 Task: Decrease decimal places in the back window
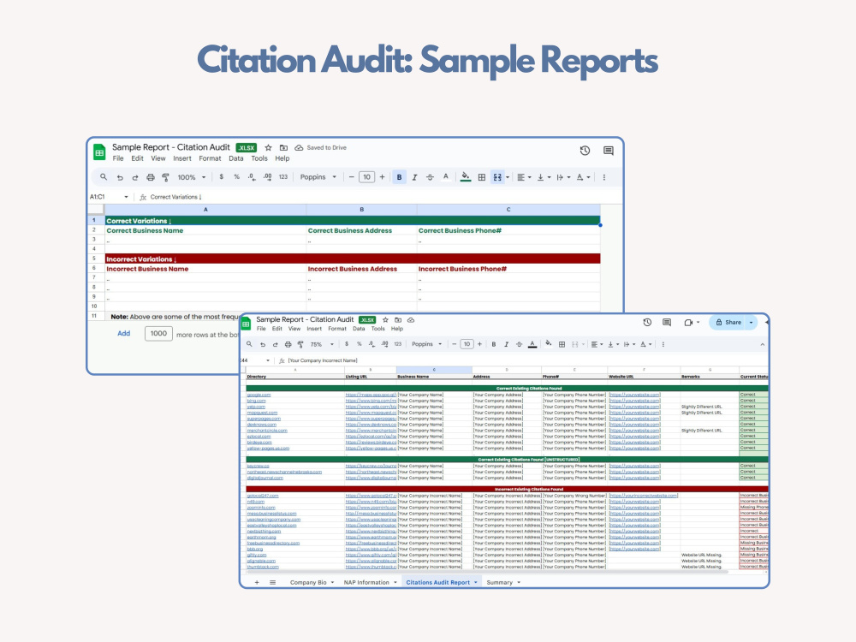(x=251, y=177)
